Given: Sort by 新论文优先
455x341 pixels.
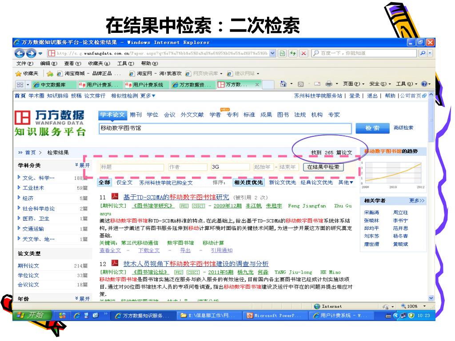Looking at the screenshot, I should [282, 182].
